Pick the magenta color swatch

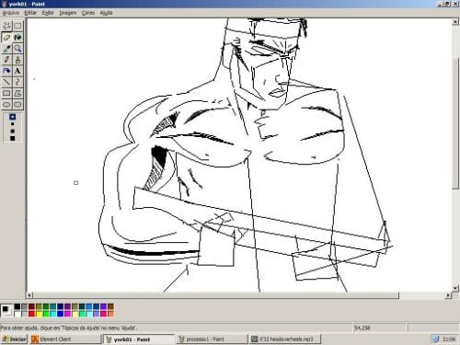(67, 314)
